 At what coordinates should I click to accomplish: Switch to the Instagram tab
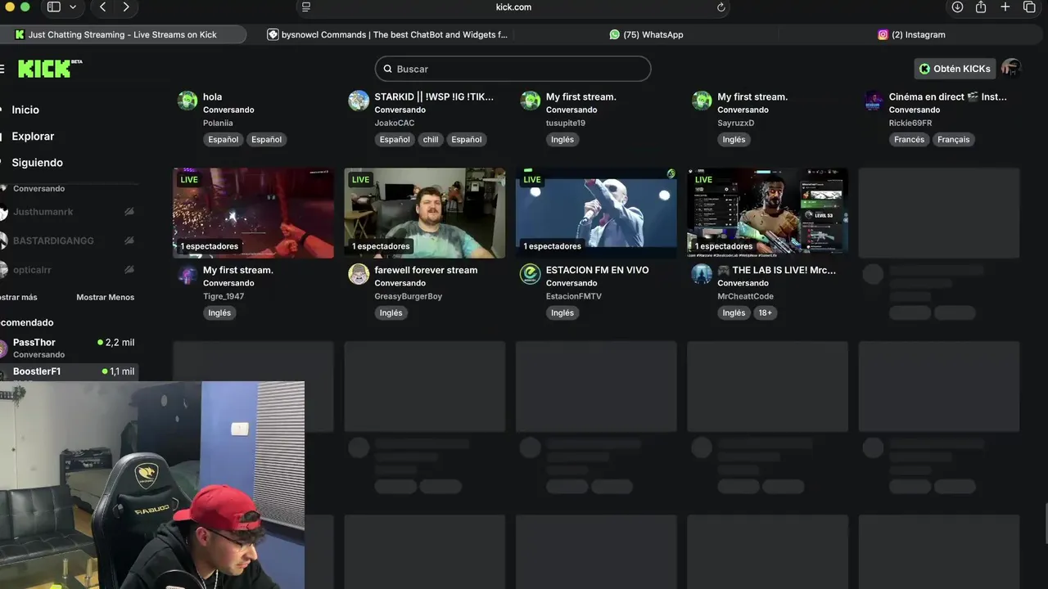coord(910,34)
